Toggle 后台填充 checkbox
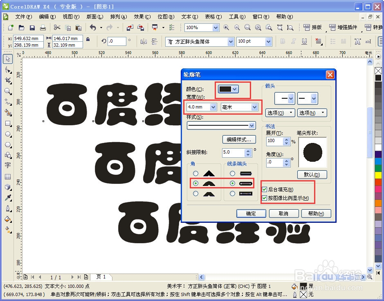384x301 pixels. [x=265, y=189]
